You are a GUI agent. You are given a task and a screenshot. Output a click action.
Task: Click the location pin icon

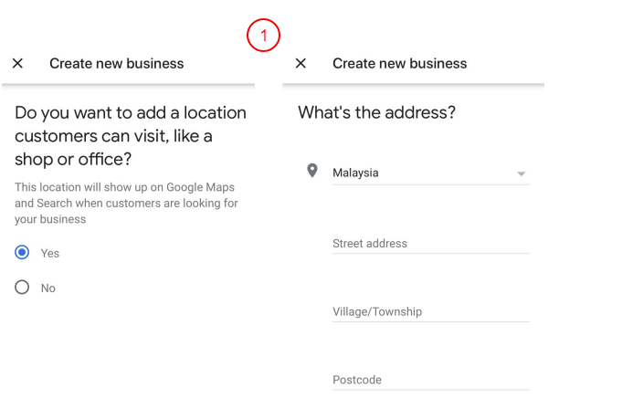pos(312,171)
